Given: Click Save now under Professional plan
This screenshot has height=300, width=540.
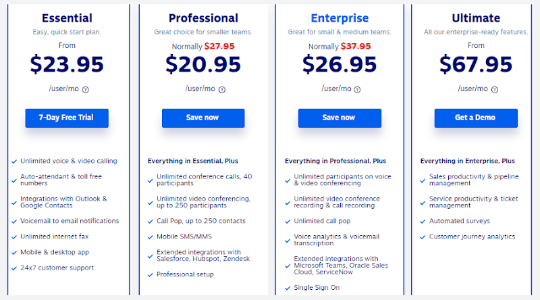Looking at the screenshot, I should (x=203, y=118).
